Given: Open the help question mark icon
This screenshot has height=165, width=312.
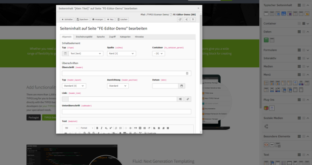Looking at the screenshot, I should coord(193,19).
